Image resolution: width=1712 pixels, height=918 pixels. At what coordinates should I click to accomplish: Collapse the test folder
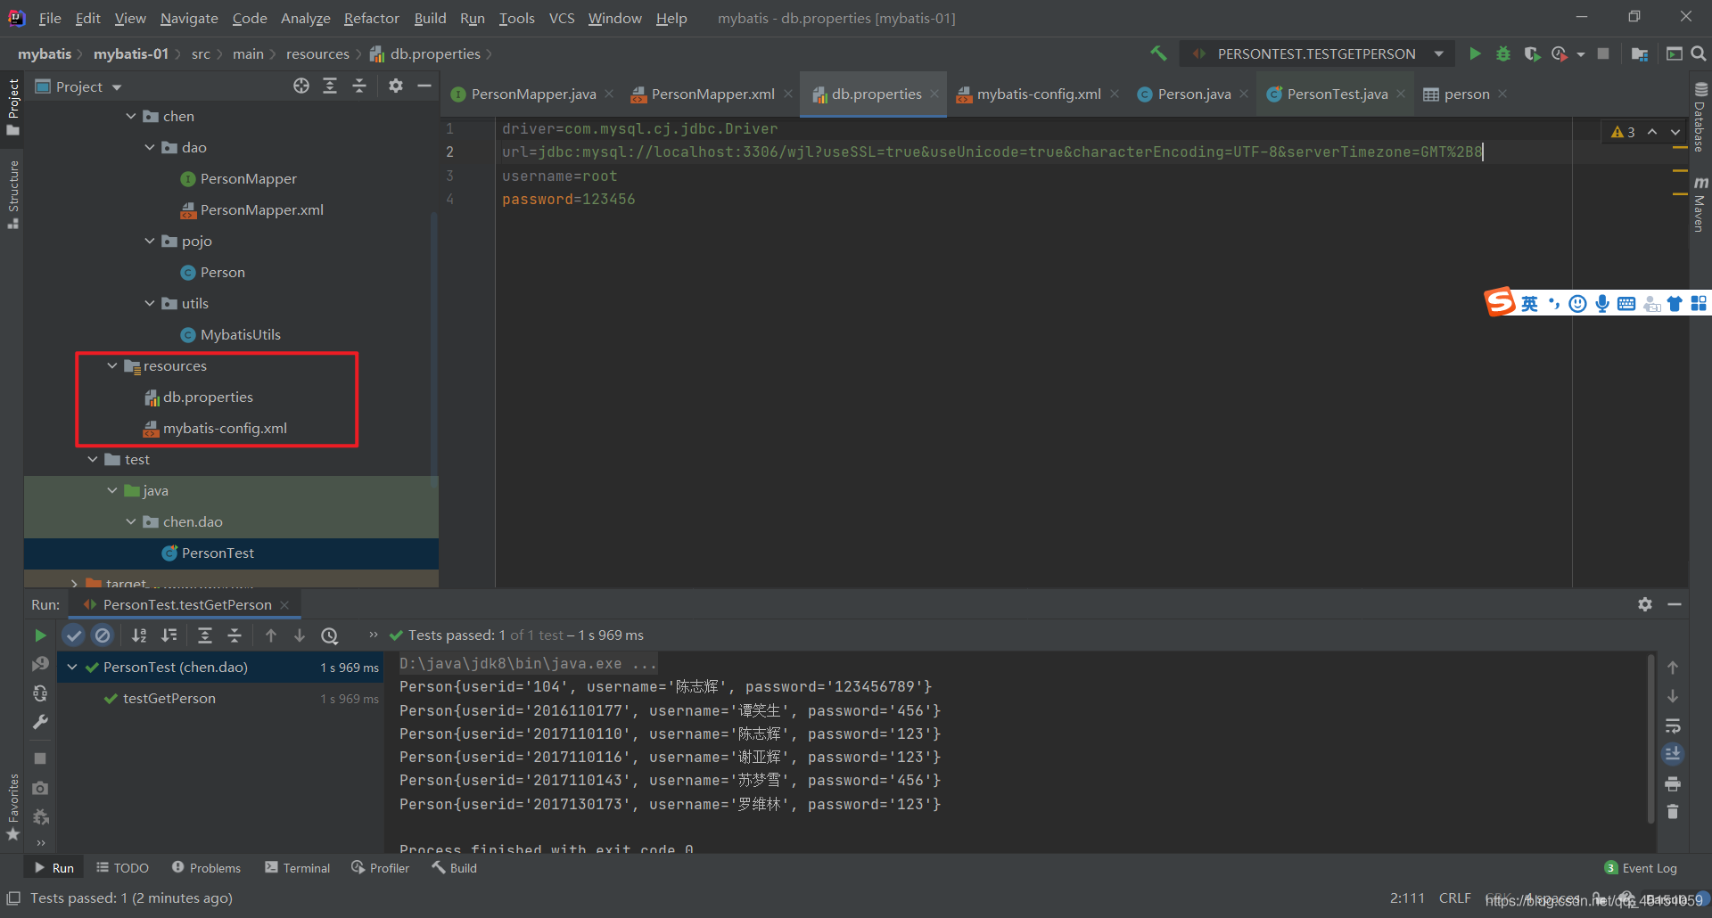click(x=93, y=460)
